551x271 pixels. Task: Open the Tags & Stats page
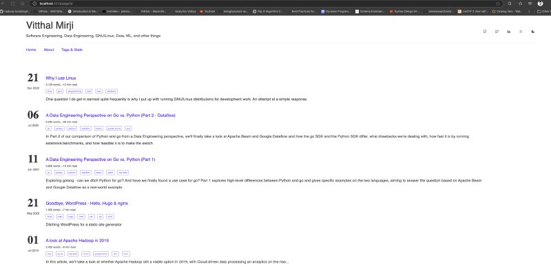72,50
